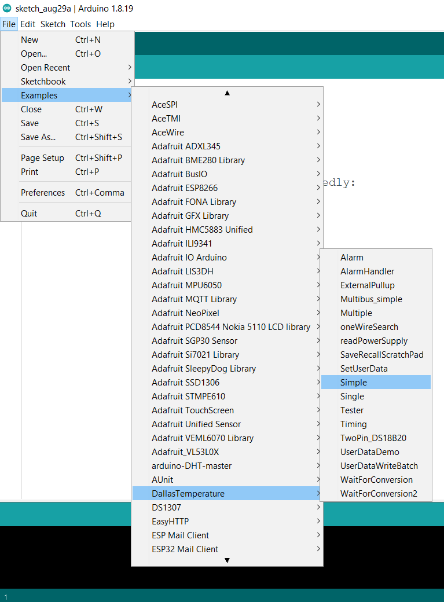Image resolution: width=444 pixels, height=602 pixels.
Task: Select the WaitForConversion2 example
Action: (x=379, y=494)
